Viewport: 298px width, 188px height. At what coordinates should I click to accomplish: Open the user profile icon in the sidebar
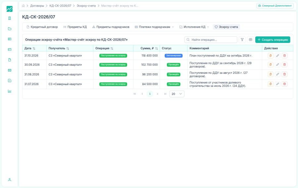point(10,180)
